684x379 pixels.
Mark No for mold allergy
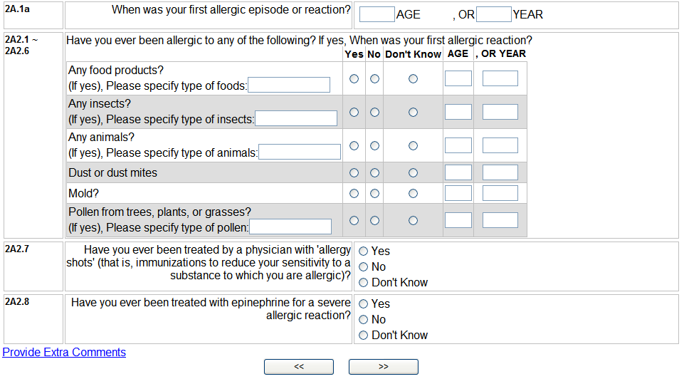click(x=374, y=193)
